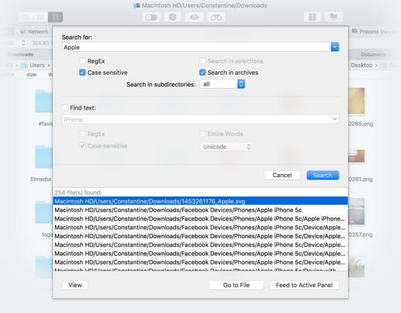The width and height of the screenshot is (401, 313).
Task: Open Search in subdirectories dropdown
Action: (222, 84)
